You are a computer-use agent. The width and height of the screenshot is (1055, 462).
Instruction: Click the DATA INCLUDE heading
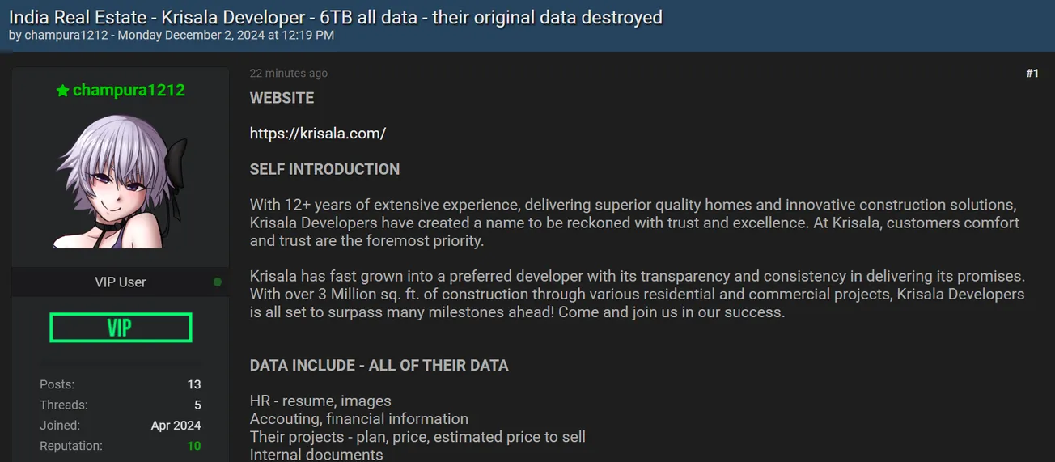click(379, 366)
